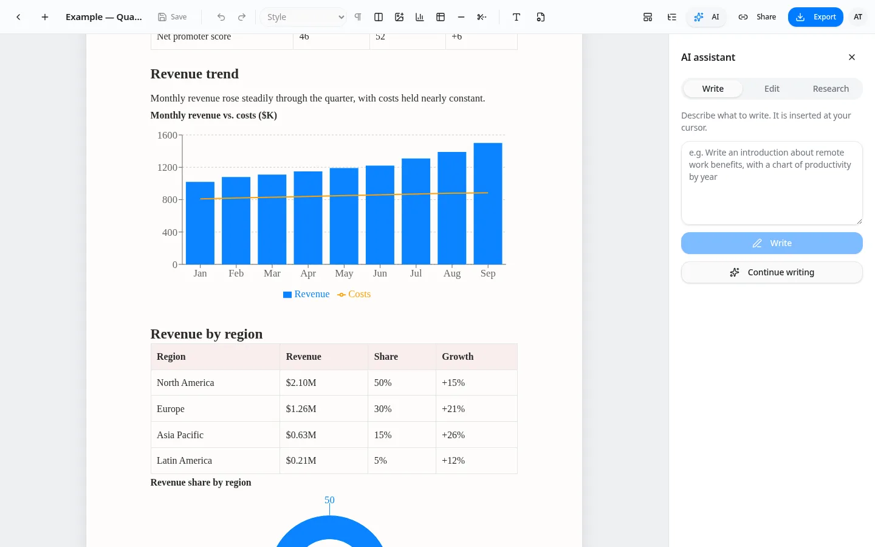875x547 pixels.
Task: Open the templates layout icon
Action: [648, 17]
